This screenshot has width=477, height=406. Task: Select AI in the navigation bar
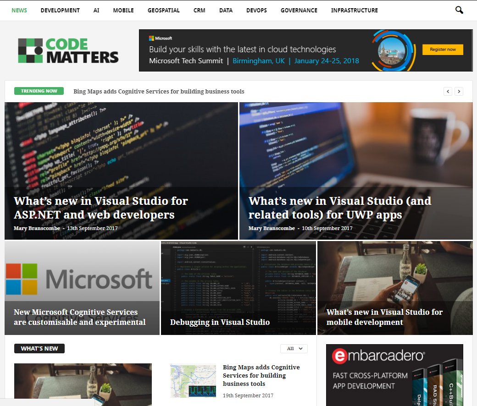[x=96, y=11]
